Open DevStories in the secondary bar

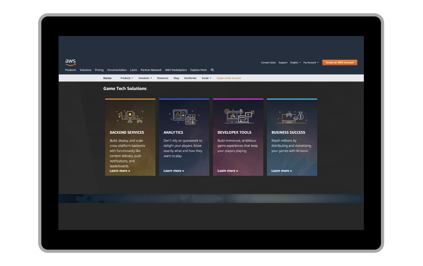click(x=190, y=78)
